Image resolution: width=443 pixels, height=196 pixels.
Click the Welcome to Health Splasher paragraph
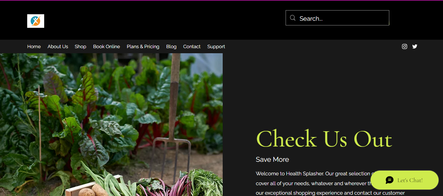tap(330, 183)
